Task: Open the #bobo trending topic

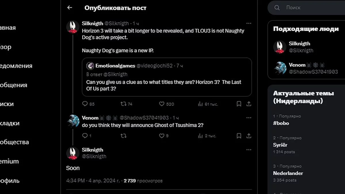Action: (281, 123)
